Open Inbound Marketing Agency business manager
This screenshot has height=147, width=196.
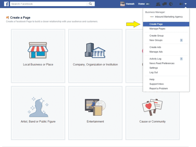(x=169, y=17)
